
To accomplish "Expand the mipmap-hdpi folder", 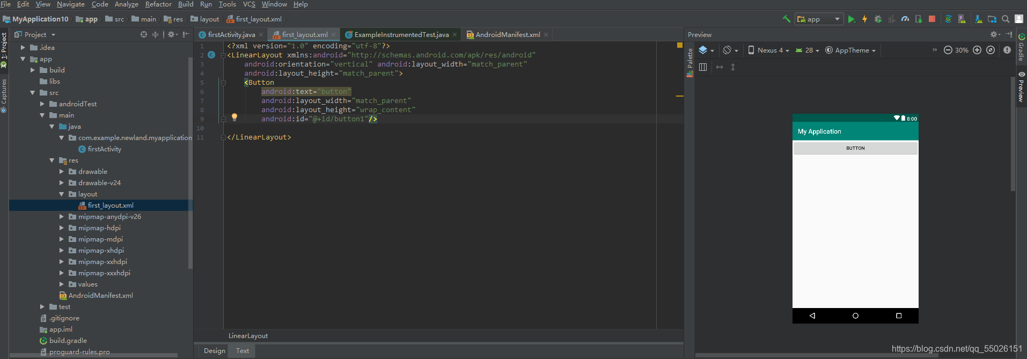I will point(62,228).
